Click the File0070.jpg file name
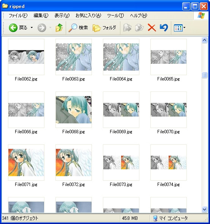This screenshot has height=224, width=210. coord(169,132)
